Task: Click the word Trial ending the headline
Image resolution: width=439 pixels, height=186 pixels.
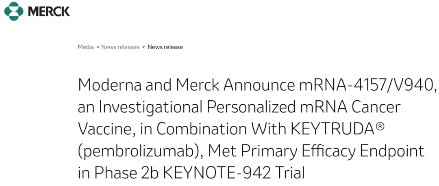Action: [289, 173]
